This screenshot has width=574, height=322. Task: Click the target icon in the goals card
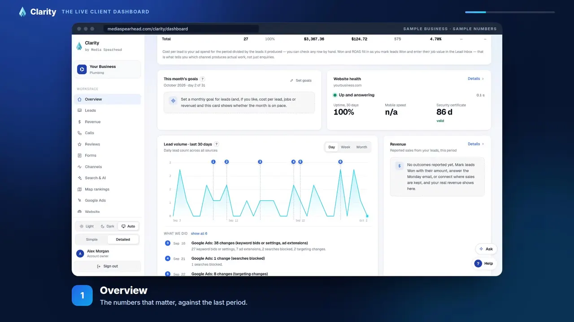pos(173,101)
